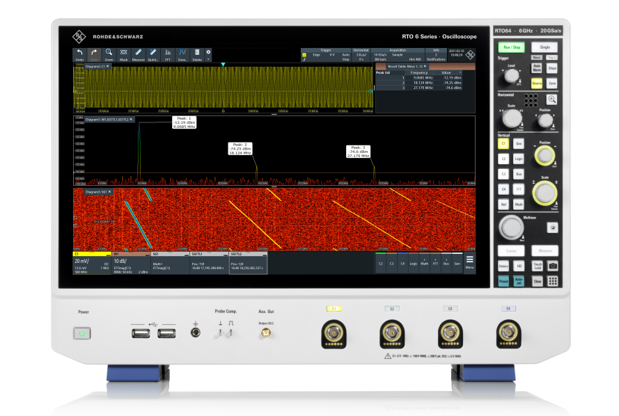Select the SG1TL2 signal tab

coord(247,262)
